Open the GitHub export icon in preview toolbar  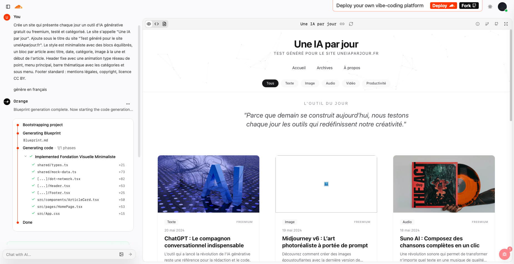click(x=496, y=24)
